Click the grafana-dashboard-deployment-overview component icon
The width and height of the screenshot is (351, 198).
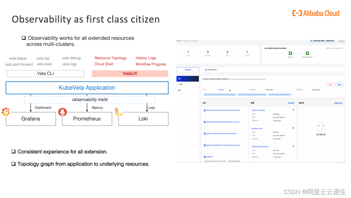point(205,110)
